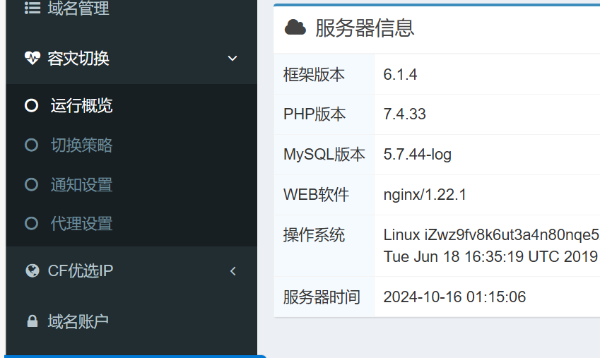The height and width of the screenshot is (358, 600).
Task: Click the lock icon beside 域名账户
Action: pyautogui.click(x=32, y=322)
